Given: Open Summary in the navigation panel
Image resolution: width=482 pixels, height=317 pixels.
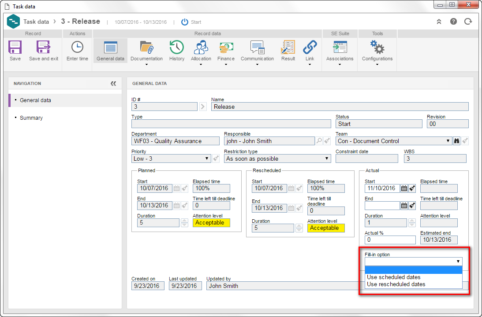Looking at the screenshot, I should pos(31,118).
